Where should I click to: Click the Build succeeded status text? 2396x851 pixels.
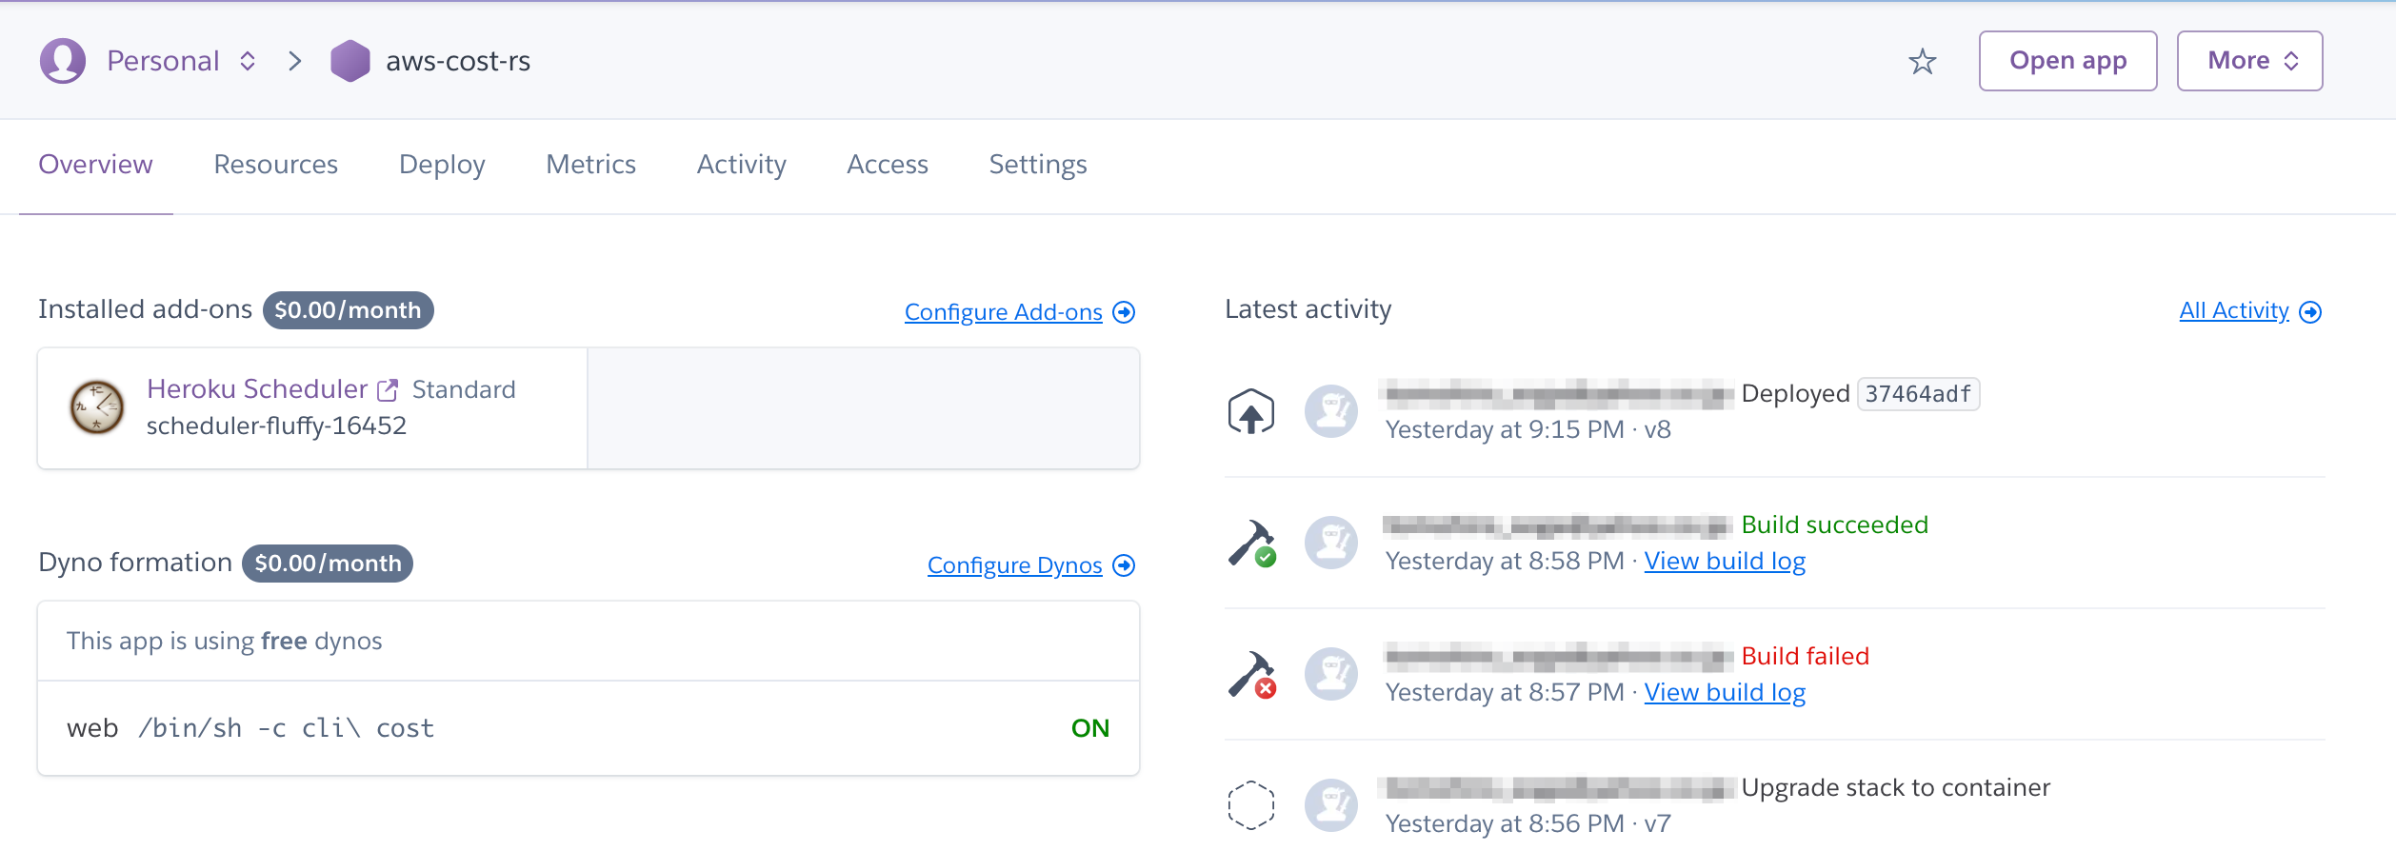coord(1835,524)
